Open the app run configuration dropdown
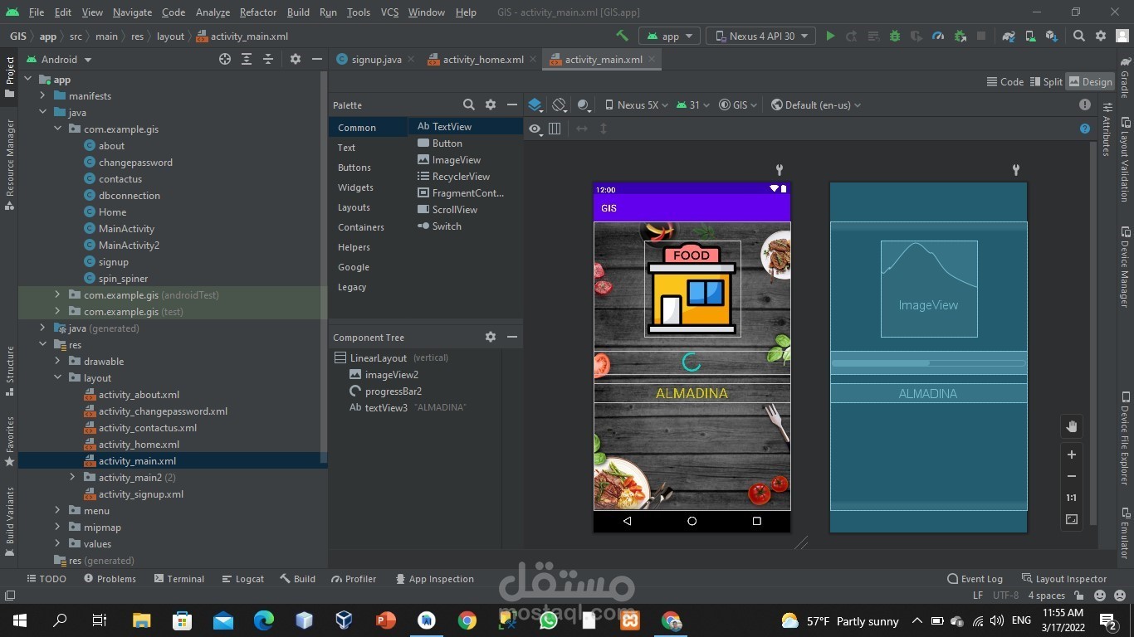Viewport: 1134px width, 637px height. pyautogui.click(x=669, y=36)
